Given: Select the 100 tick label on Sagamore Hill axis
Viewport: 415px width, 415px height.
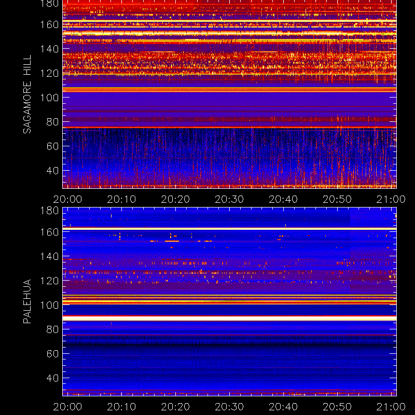Looking at the screenshot, I should tap(49, 98).
